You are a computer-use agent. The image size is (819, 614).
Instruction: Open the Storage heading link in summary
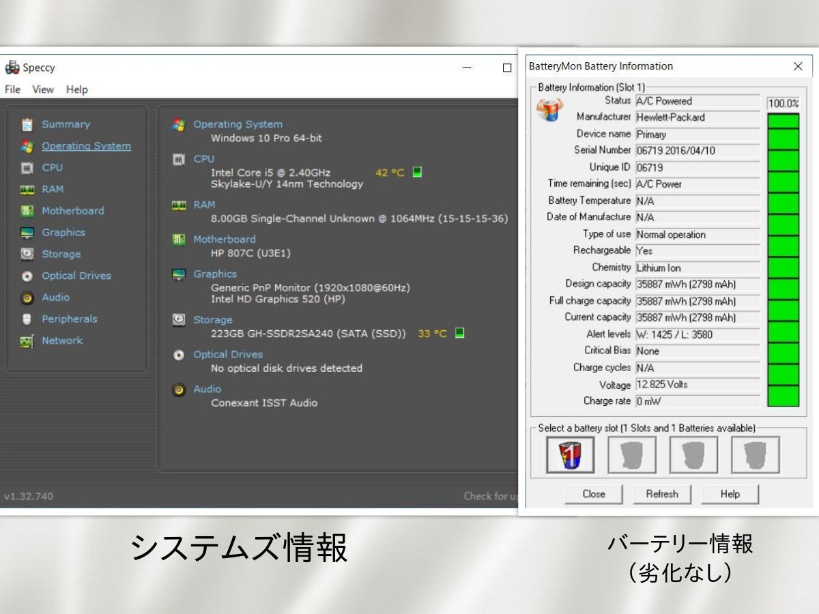point(212,320)
